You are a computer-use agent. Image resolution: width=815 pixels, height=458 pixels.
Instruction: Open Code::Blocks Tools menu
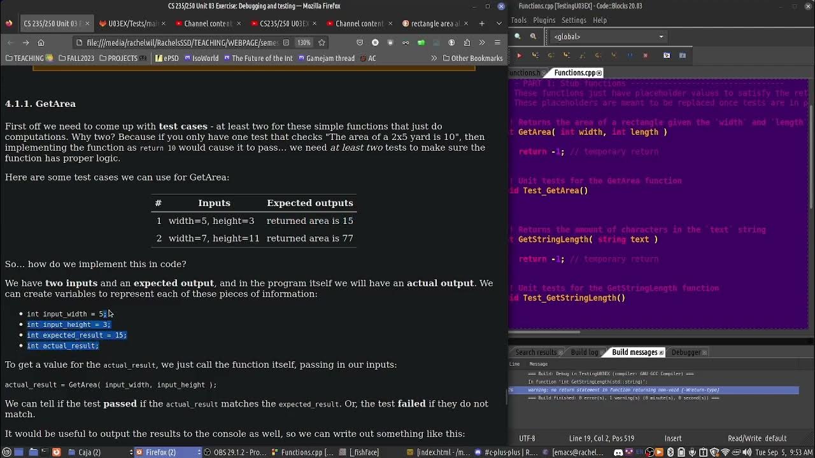(x=518, y=20)
